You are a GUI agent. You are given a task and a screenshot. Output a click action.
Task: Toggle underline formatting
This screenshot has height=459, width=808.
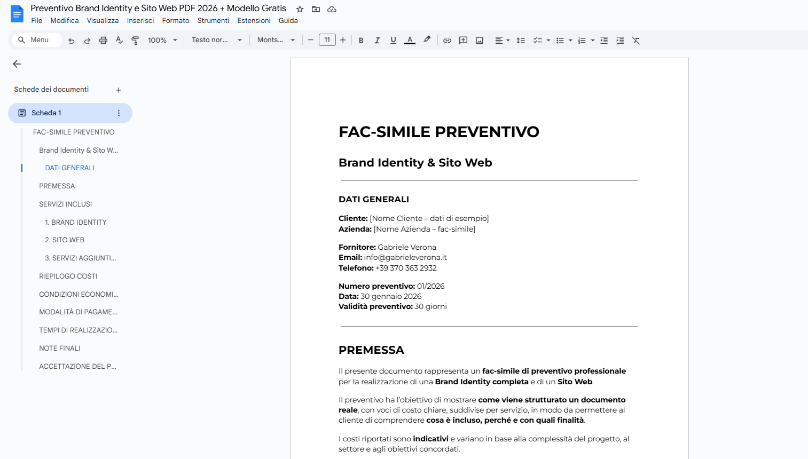tap(394, 41)
